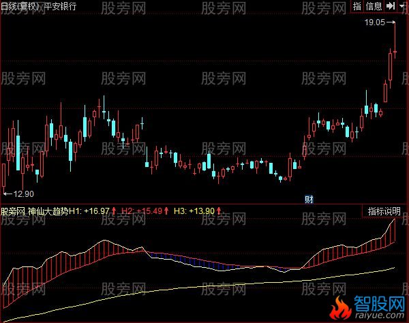
Task: Click the first candlestick at 12.90 low
Action: coord(4,179)
